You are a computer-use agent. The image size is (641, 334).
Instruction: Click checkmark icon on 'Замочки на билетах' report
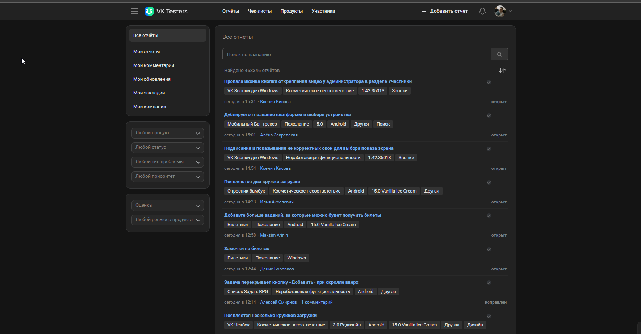click(489, 249)
